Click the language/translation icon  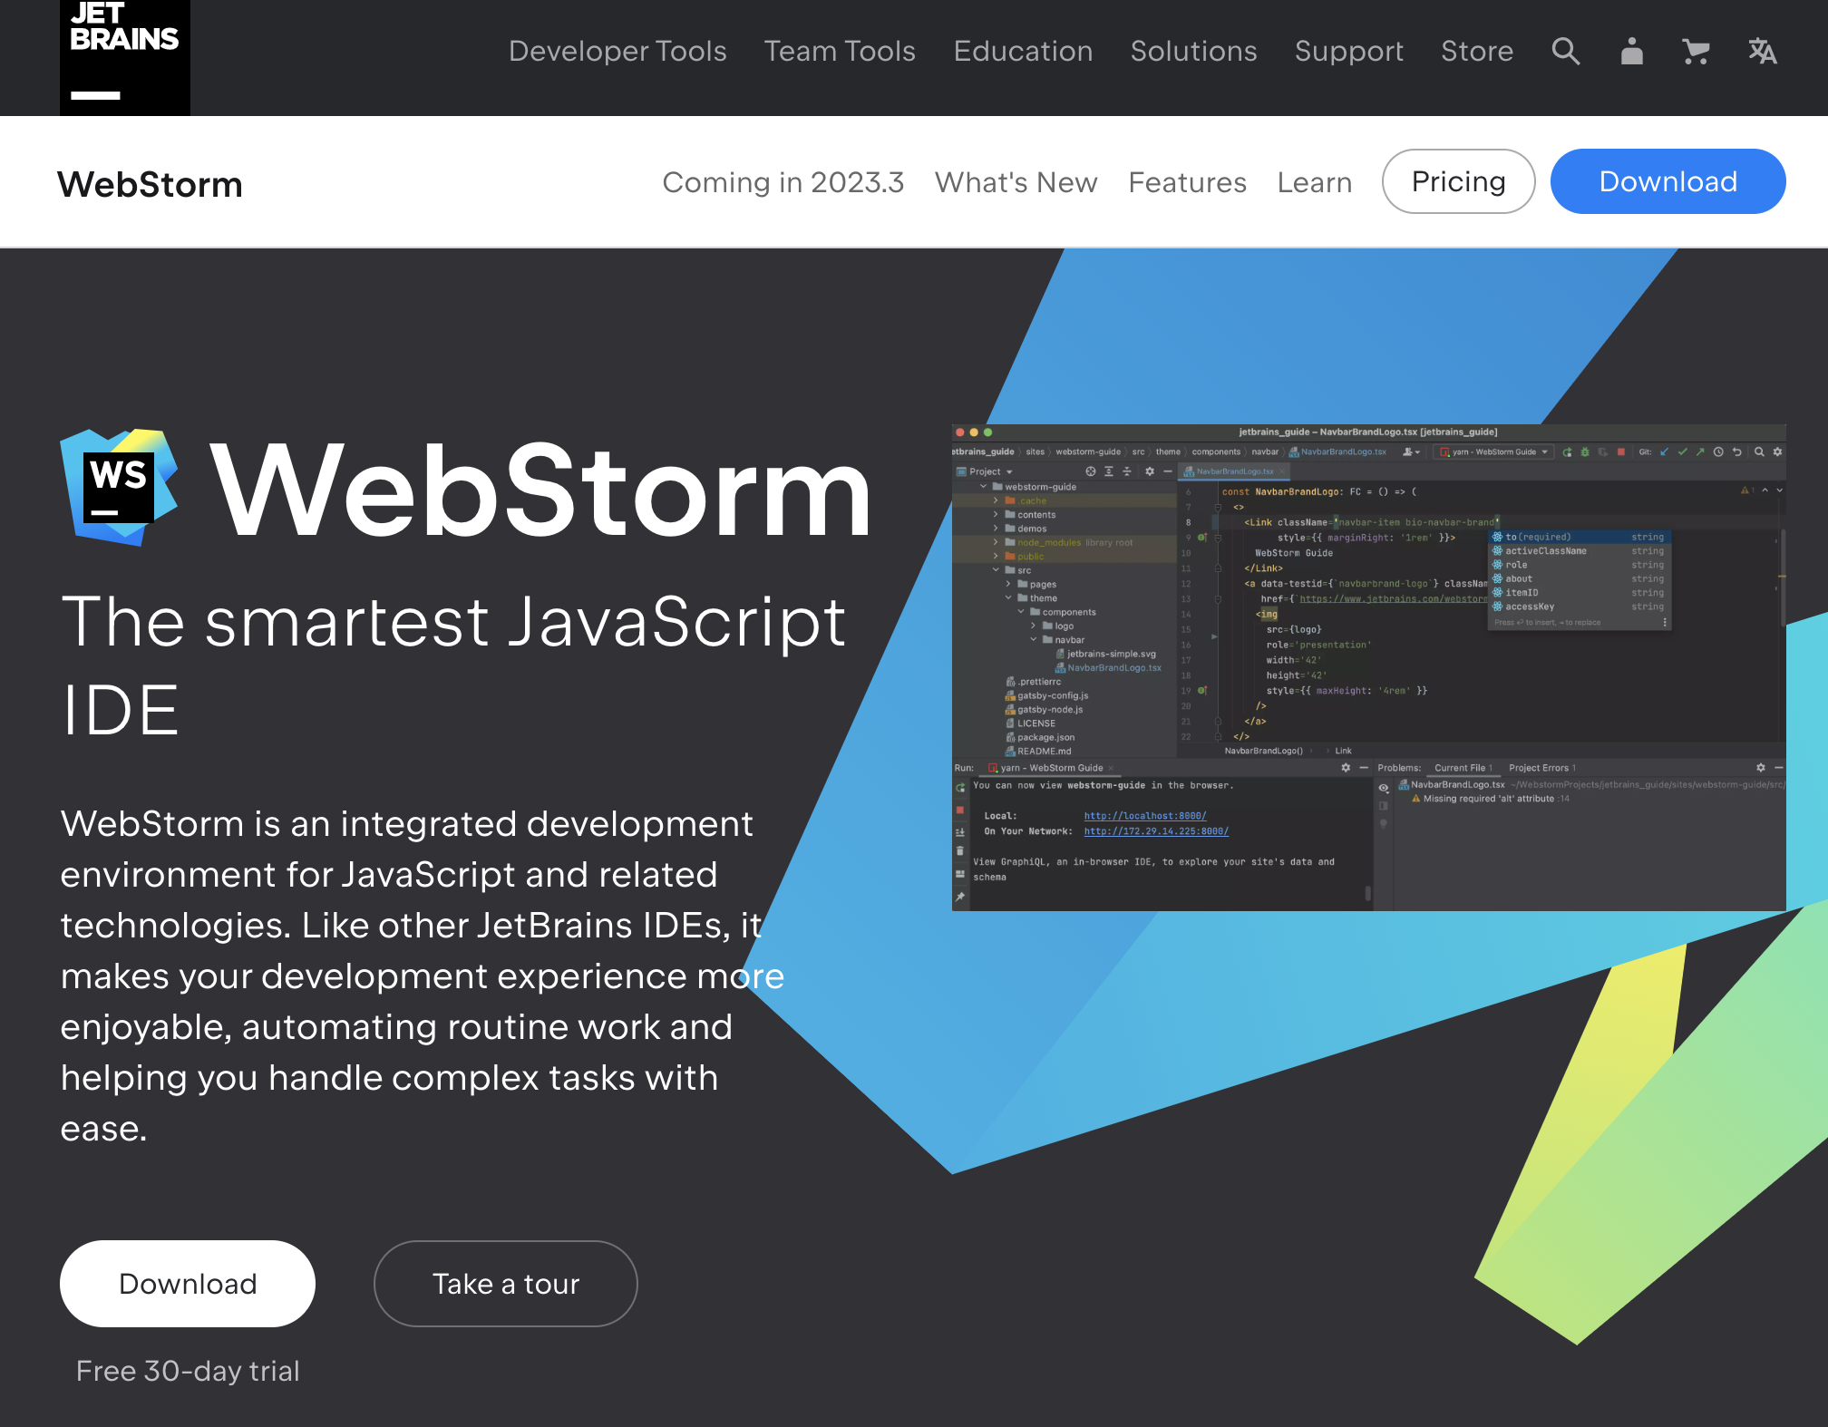[1761, 51]
